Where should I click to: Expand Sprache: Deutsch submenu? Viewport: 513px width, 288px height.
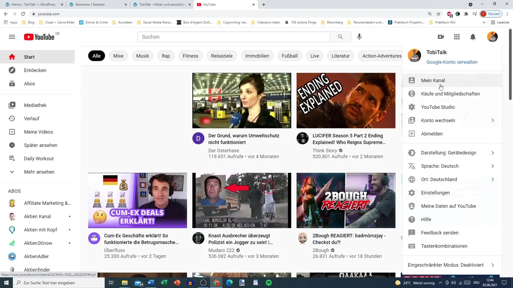452,166
